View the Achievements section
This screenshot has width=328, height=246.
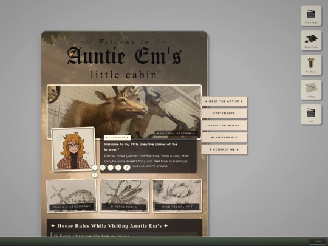[224, 138]
